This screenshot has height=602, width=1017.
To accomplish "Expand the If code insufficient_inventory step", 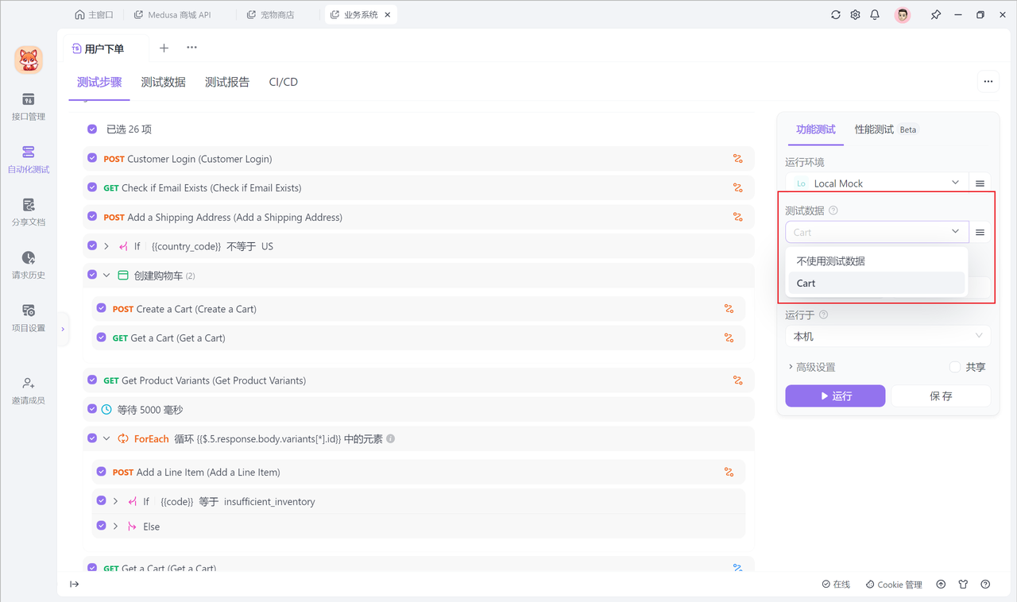I will pyautogui.click(x=115, y=501).
